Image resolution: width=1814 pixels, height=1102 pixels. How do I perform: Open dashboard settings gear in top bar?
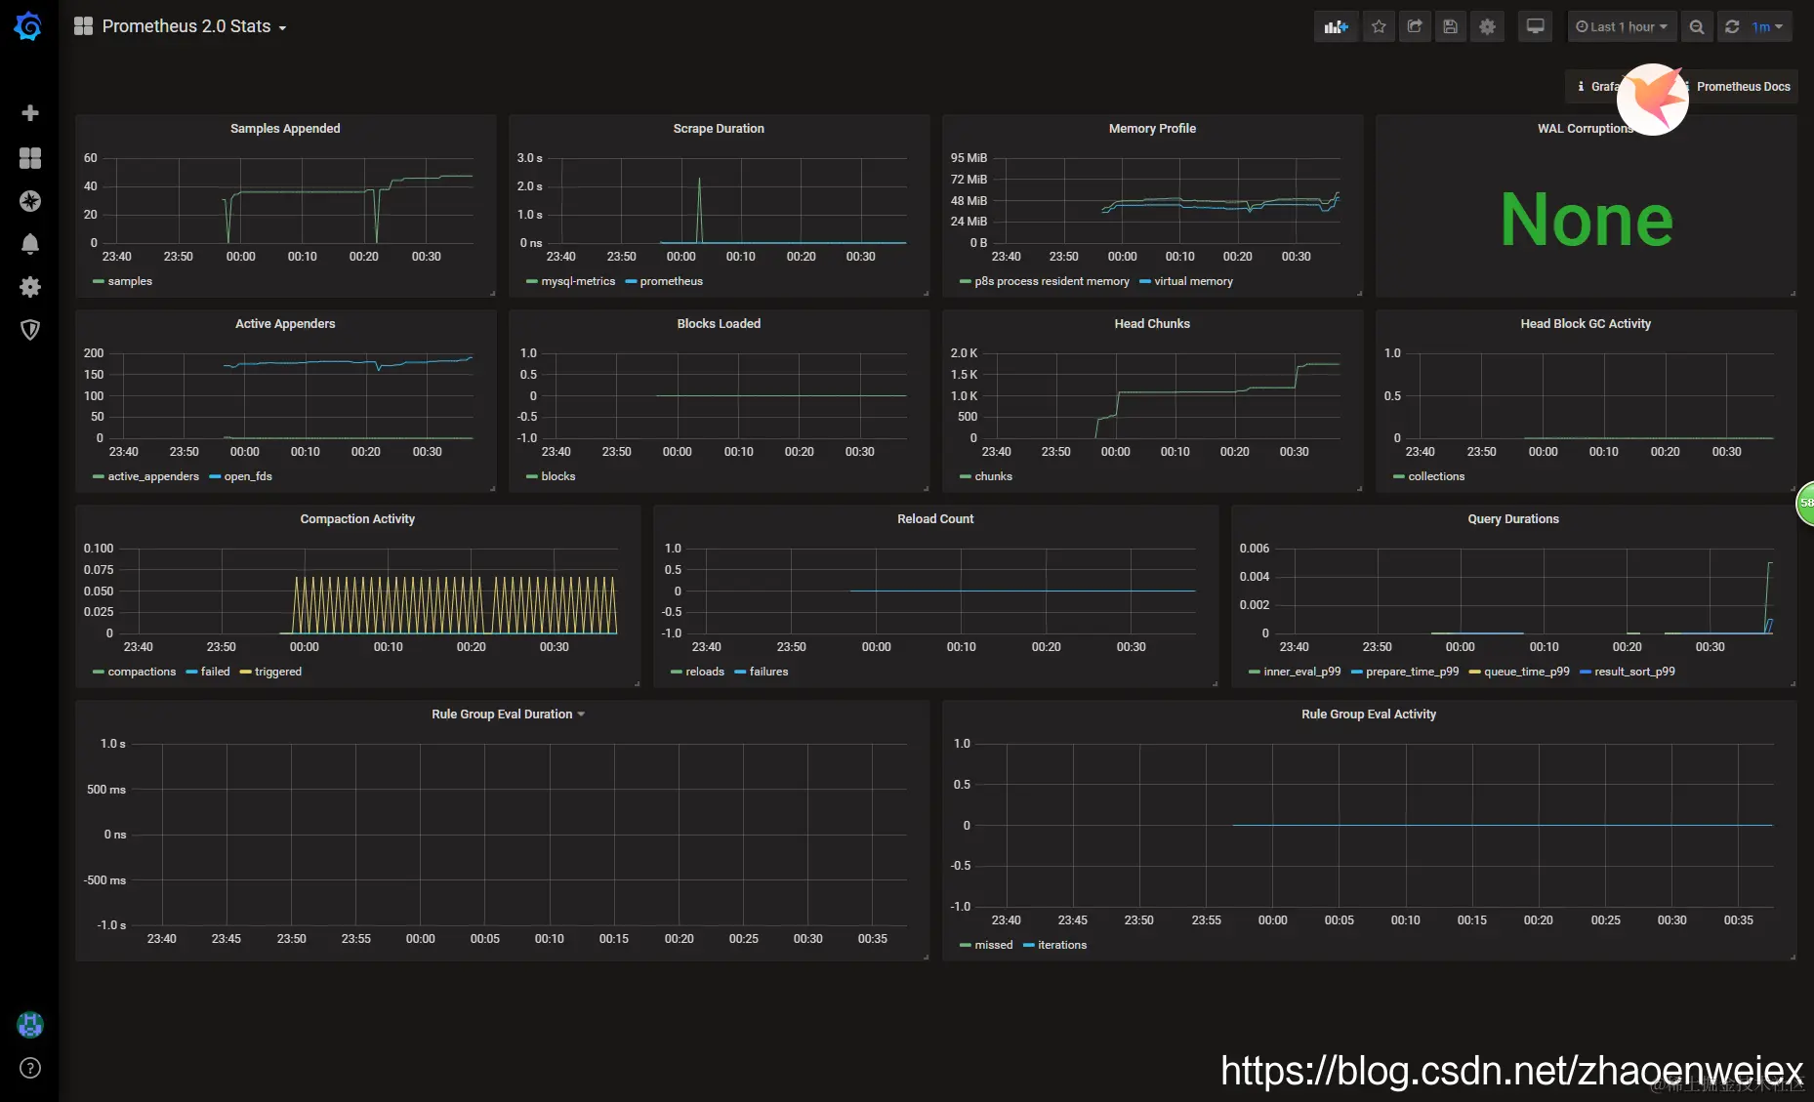pyautogui.click(x=1487, y=27)
